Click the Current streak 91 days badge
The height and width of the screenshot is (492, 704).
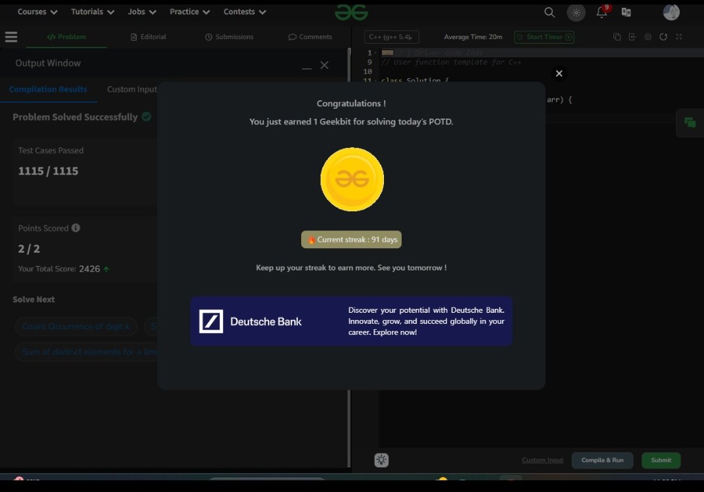click(351, 239)
